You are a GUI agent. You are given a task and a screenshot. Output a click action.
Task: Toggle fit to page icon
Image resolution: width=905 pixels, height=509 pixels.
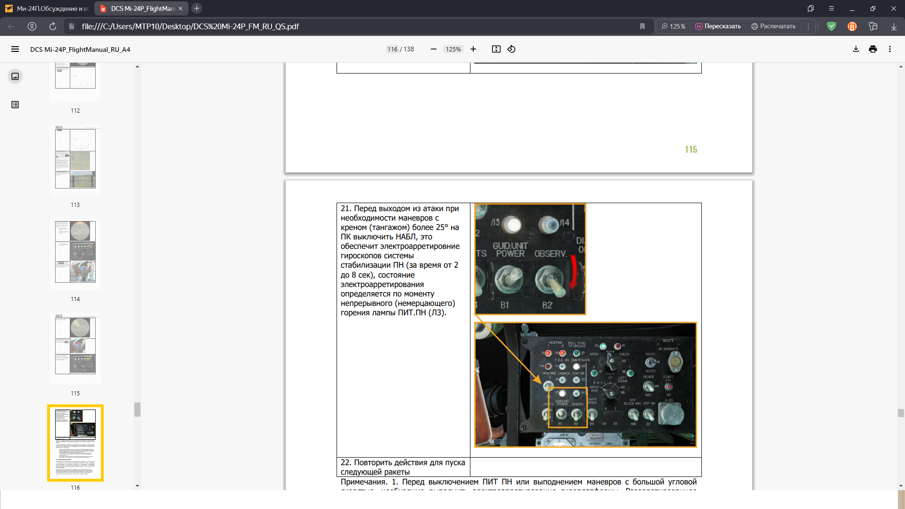496,49
